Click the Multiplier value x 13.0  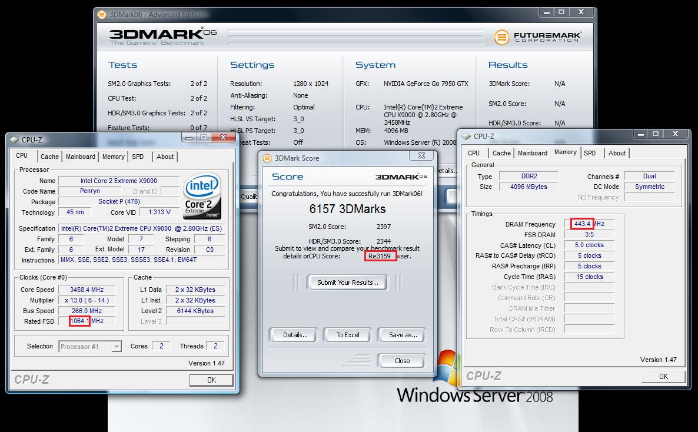(87, 300)
